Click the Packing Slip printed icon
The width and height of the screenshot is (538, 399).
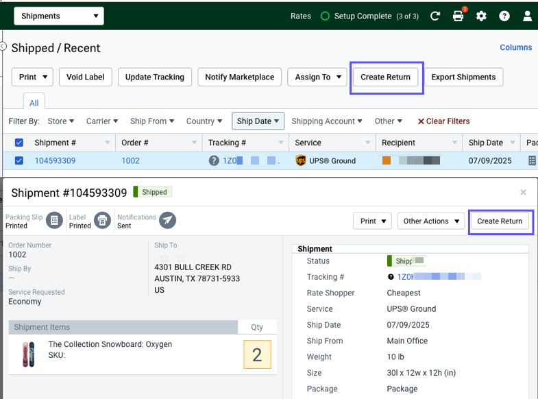[54, 221]
